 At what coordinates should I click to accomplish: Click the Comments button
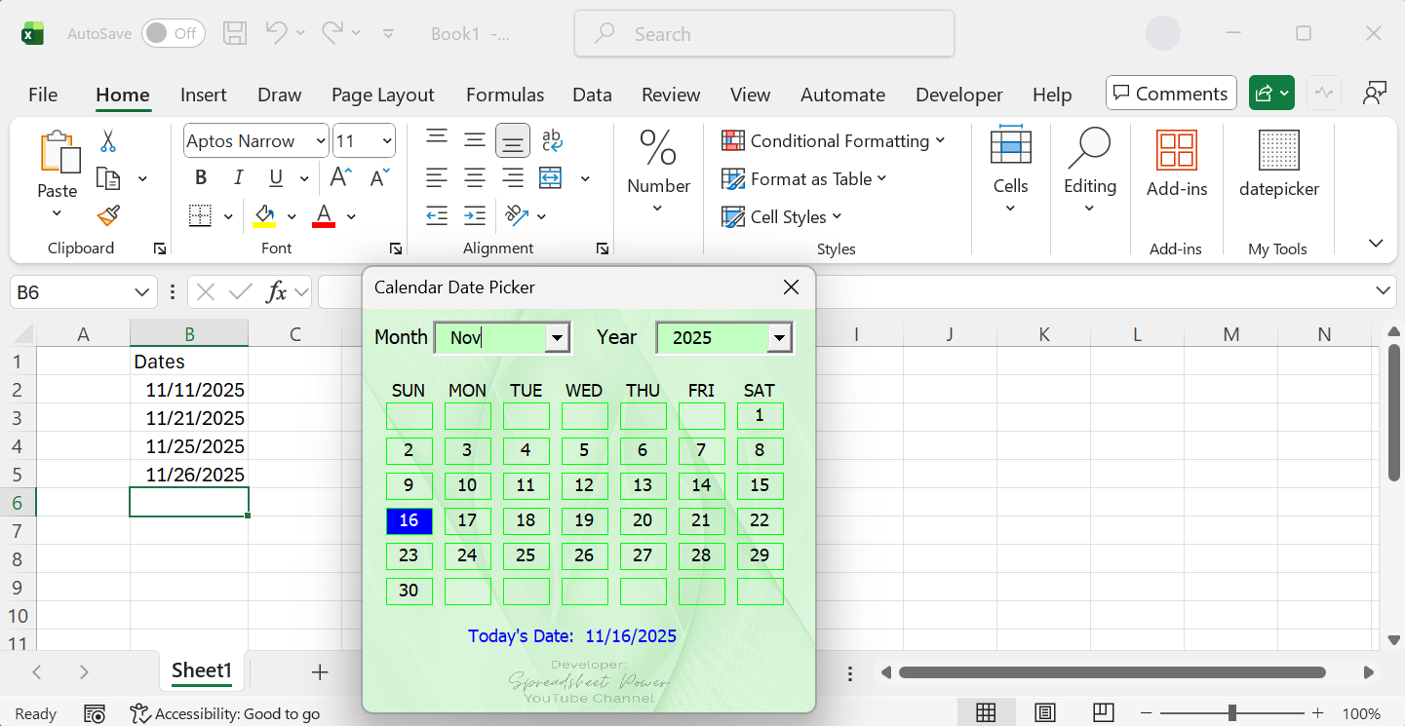pyautogui.click(x=1170, y=94)
